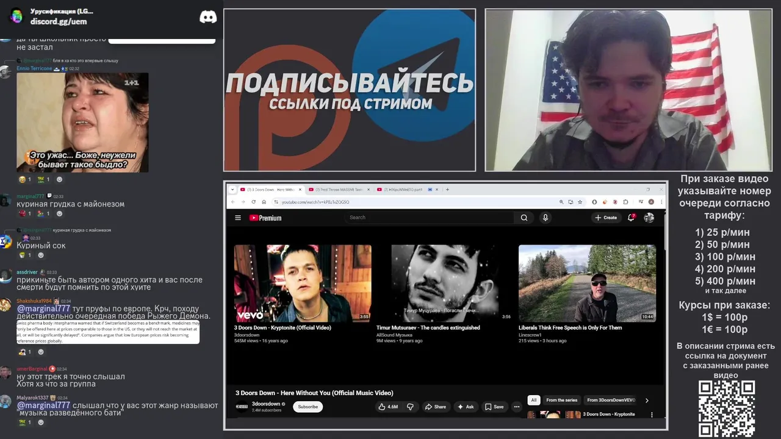781x439 pixels.
Task: Select From 3DoorsDownVEVO chip
Action: (611, 400)
